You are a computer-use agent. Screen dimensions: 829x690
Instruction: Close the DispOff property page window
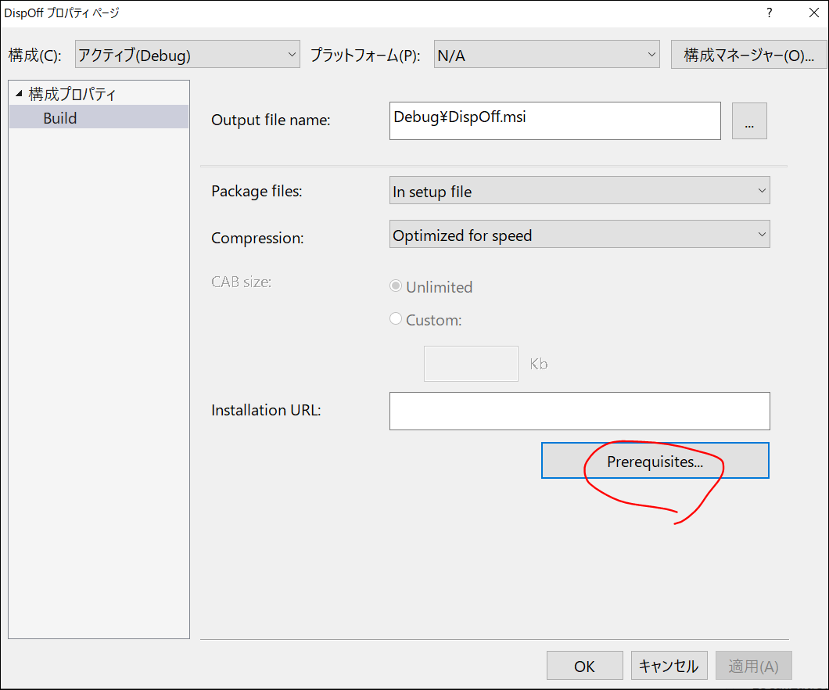point(813,13)
